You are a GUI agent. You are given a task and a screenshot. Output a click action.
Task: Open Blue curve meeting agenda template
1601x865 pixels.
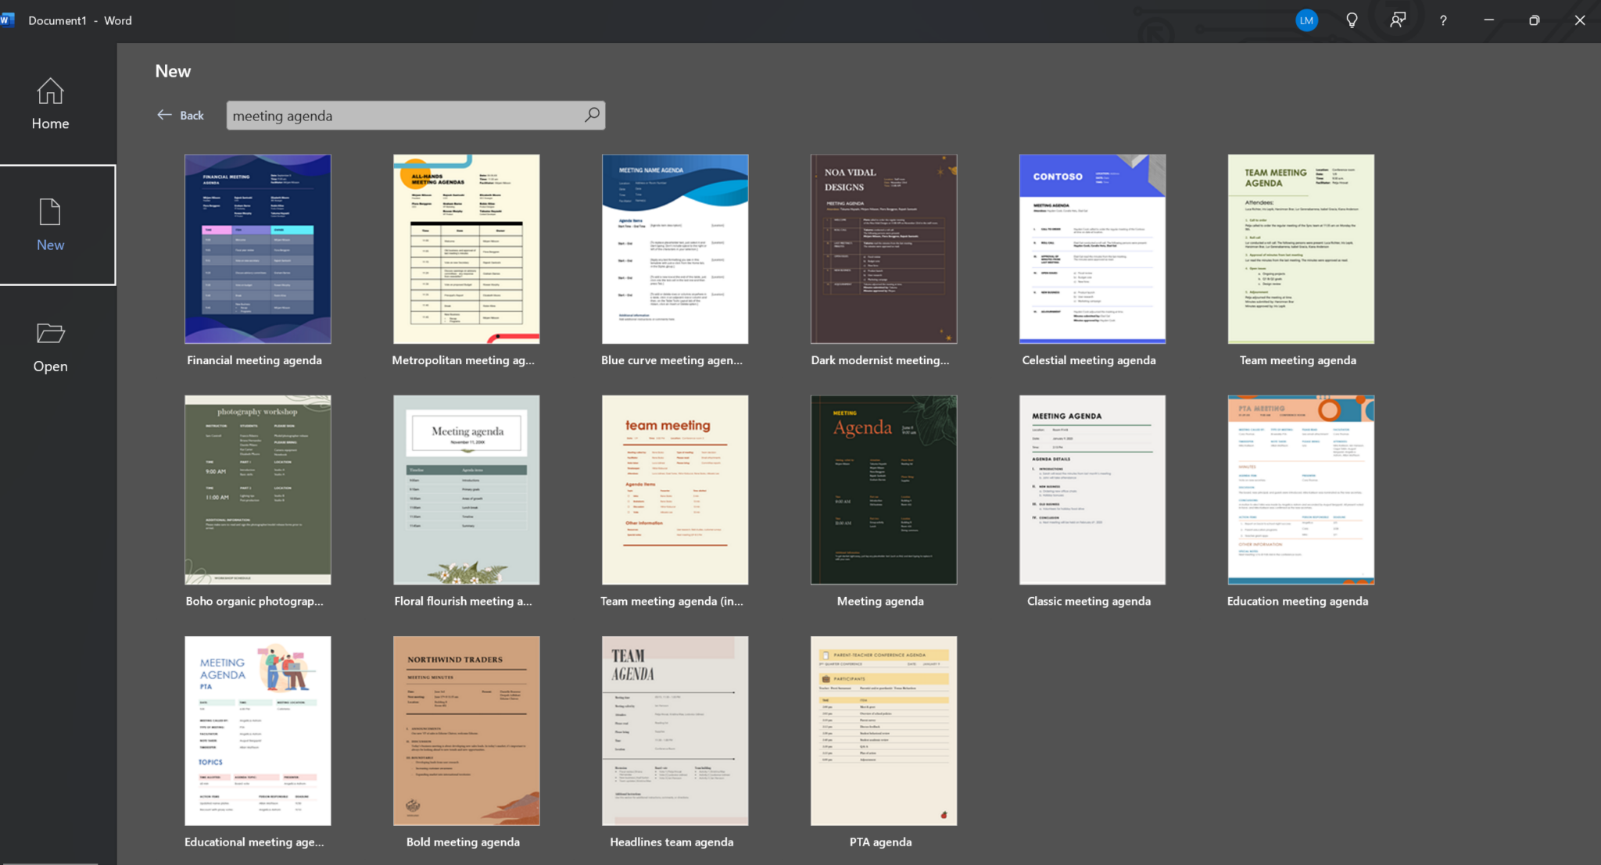(x=675, y=248)
